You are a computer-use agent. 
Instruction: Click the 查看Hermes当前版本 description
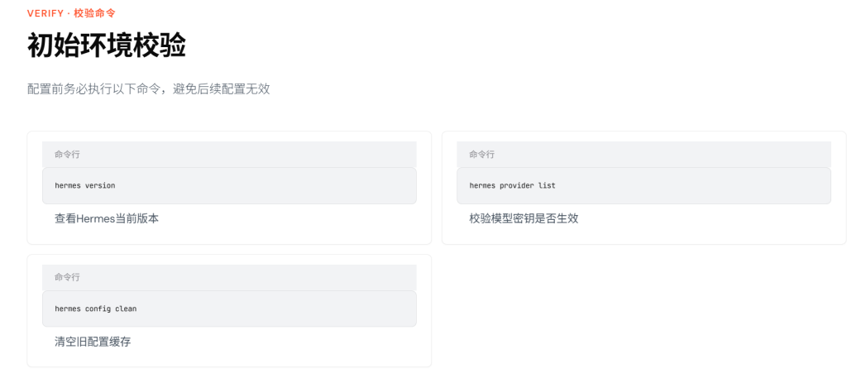(107, 218)
